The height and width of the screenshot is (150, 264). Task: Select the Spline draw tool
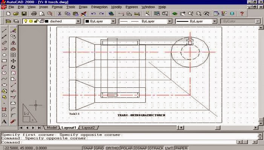coord(4,79)
